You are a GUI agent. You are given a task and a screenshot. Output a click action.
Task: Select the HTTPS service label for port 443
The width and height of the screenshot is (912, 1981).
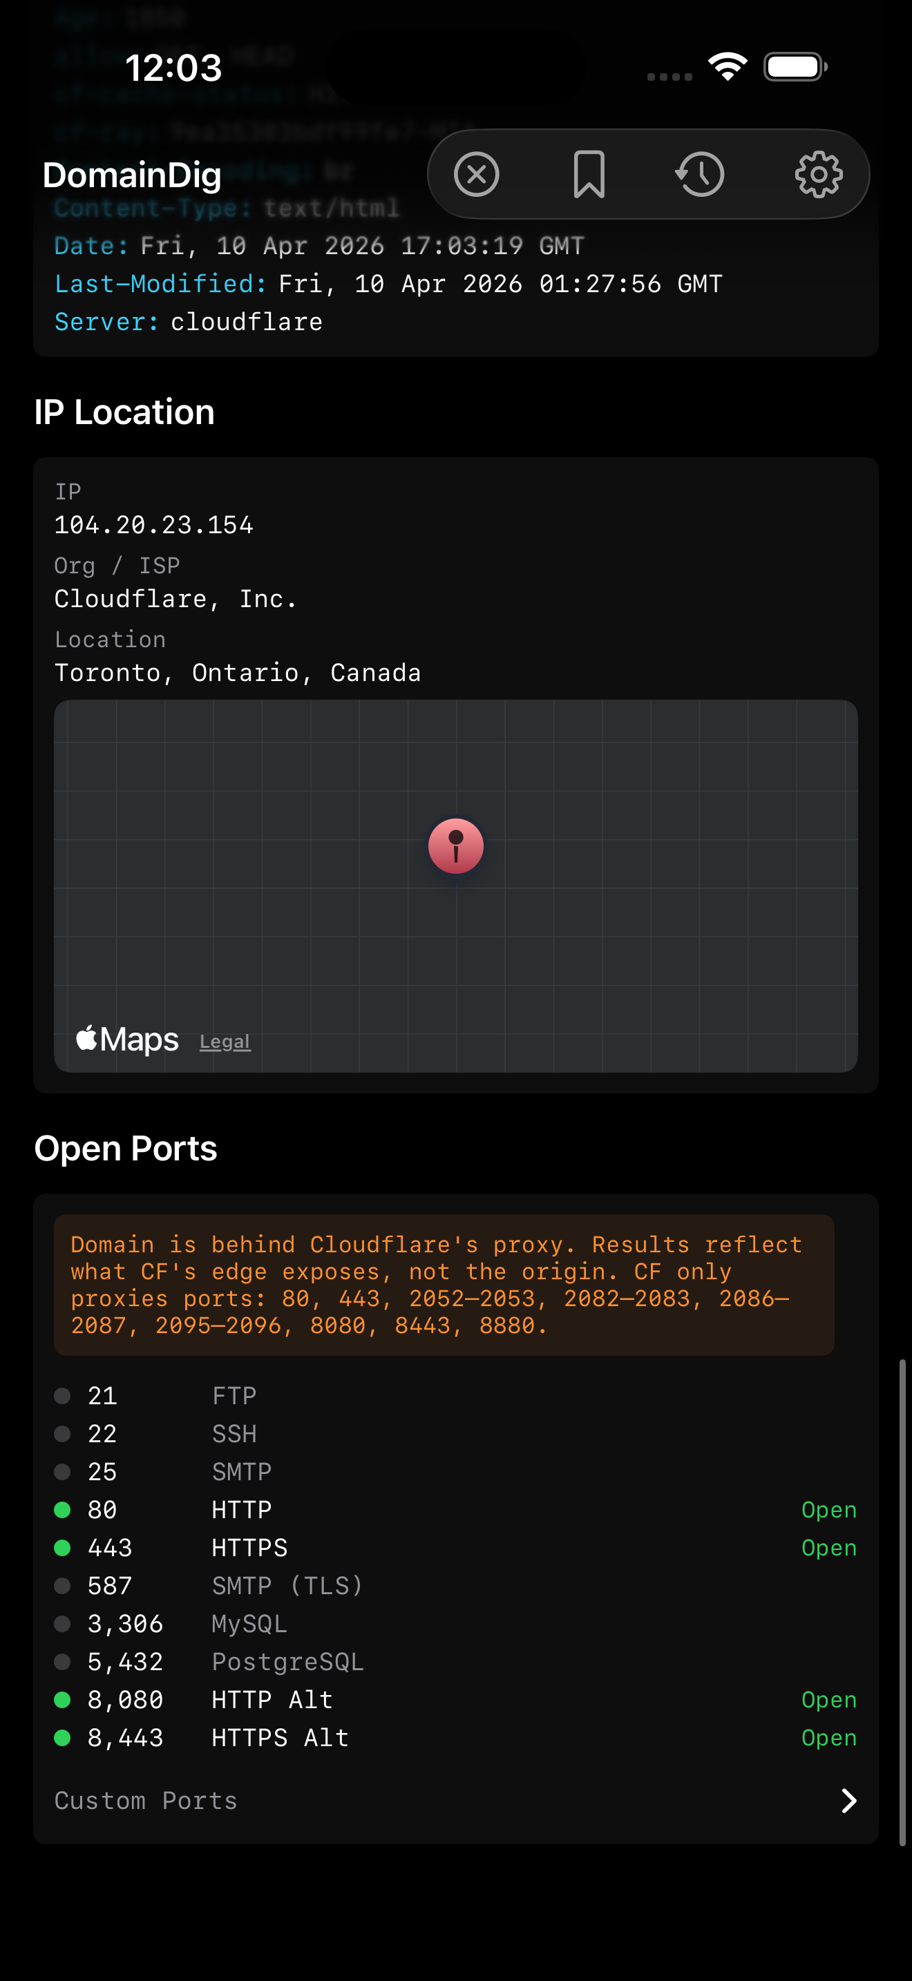click(x=250, y=1547)
